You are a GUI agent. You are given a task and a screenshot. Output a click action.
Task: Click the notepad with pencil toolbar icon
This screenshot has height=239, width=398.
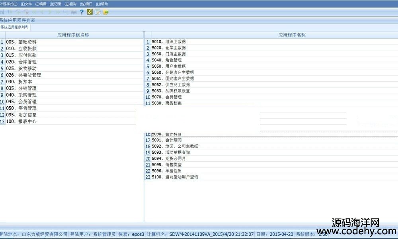(x=98, y=12)
